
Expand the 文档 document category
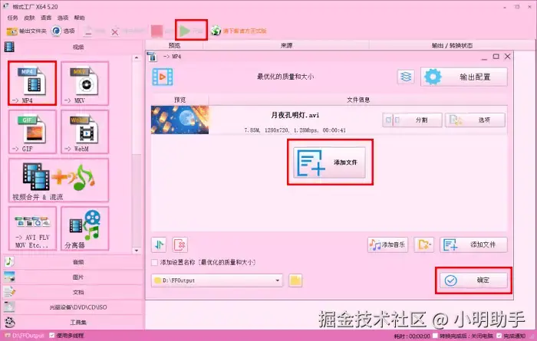(73, 292)
